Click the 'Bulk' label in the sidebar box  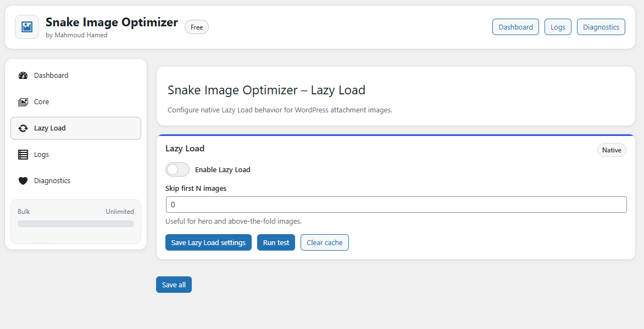coord(24,212)
